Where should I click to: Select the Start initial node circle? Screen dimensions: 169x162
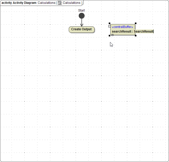click(82, 16)
